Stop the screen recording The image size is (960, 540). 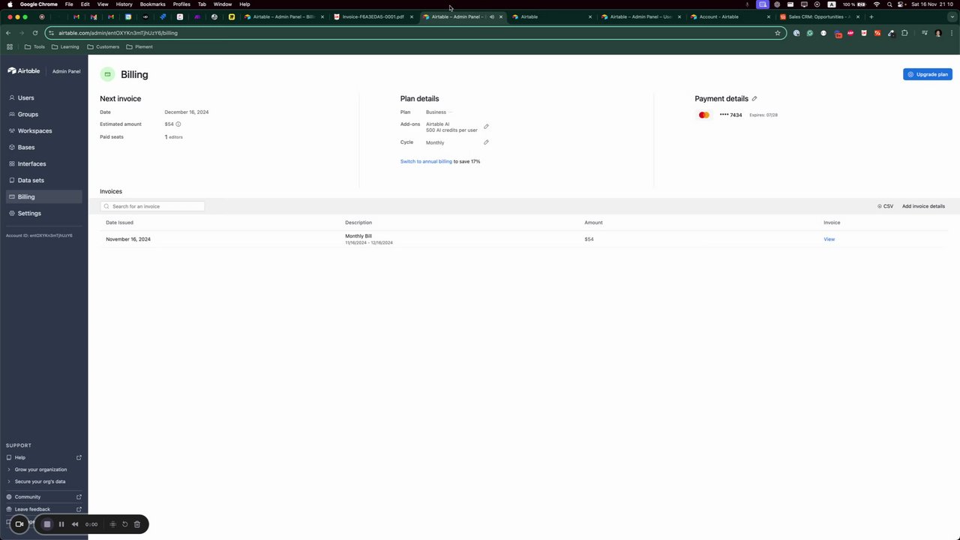(46, 524)
